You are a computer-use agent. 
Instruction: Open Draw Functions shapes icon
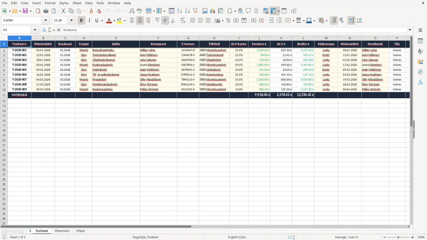coord(294,11)
